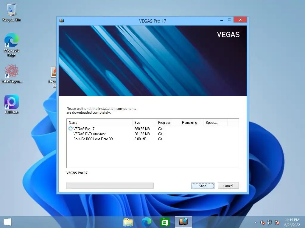Click the 0% progress of VEGAS DVD Architect
The width and height of the screenshot is (305, 228).
(x=160, y=134)
